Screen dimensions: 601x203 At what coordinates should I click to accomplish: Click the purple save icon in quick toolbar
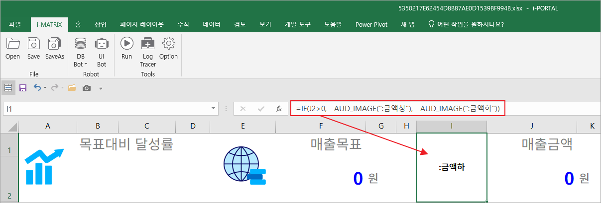(22, 88)
